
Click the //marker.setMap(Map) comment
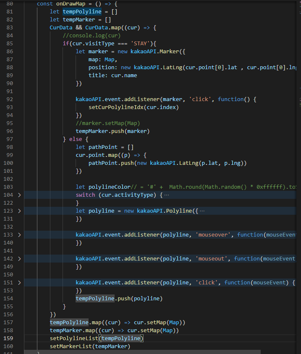108,123
